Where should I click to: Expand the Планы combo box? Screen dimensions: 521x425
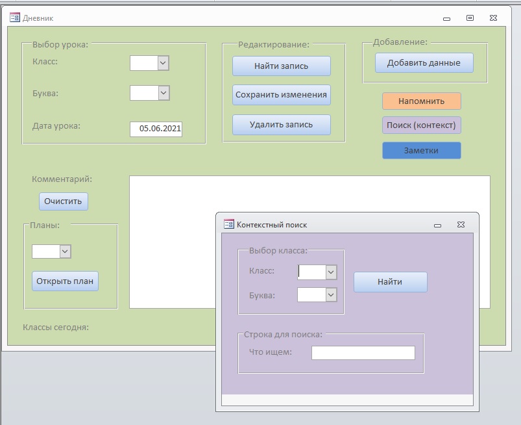click(x=65, y=251)
